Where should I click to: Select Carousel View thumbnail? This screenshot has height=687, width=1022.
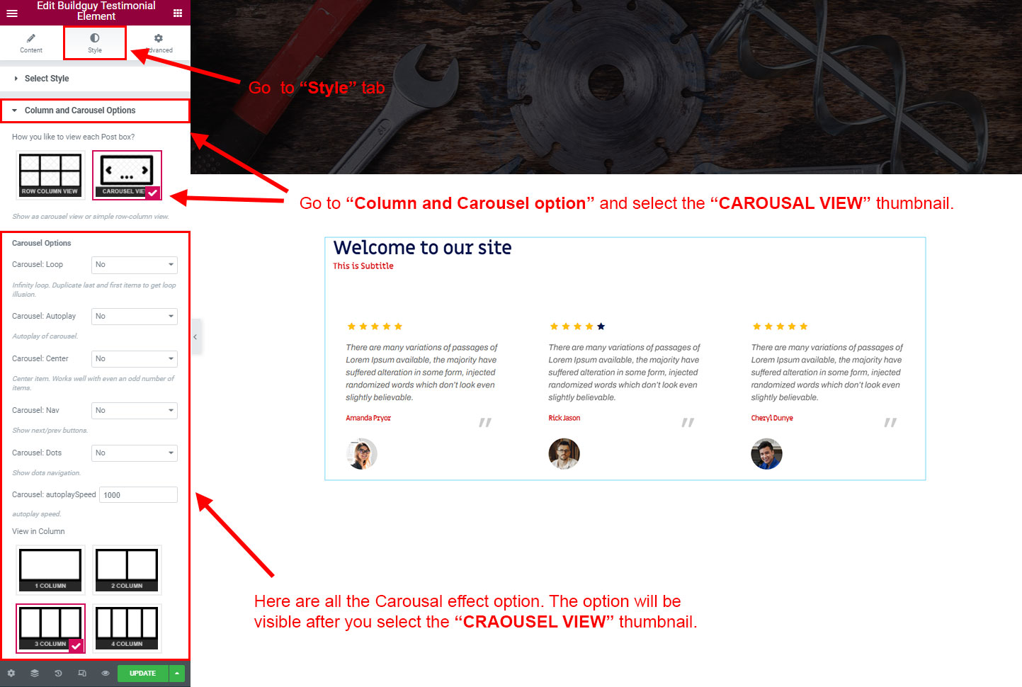coord(127,175)
